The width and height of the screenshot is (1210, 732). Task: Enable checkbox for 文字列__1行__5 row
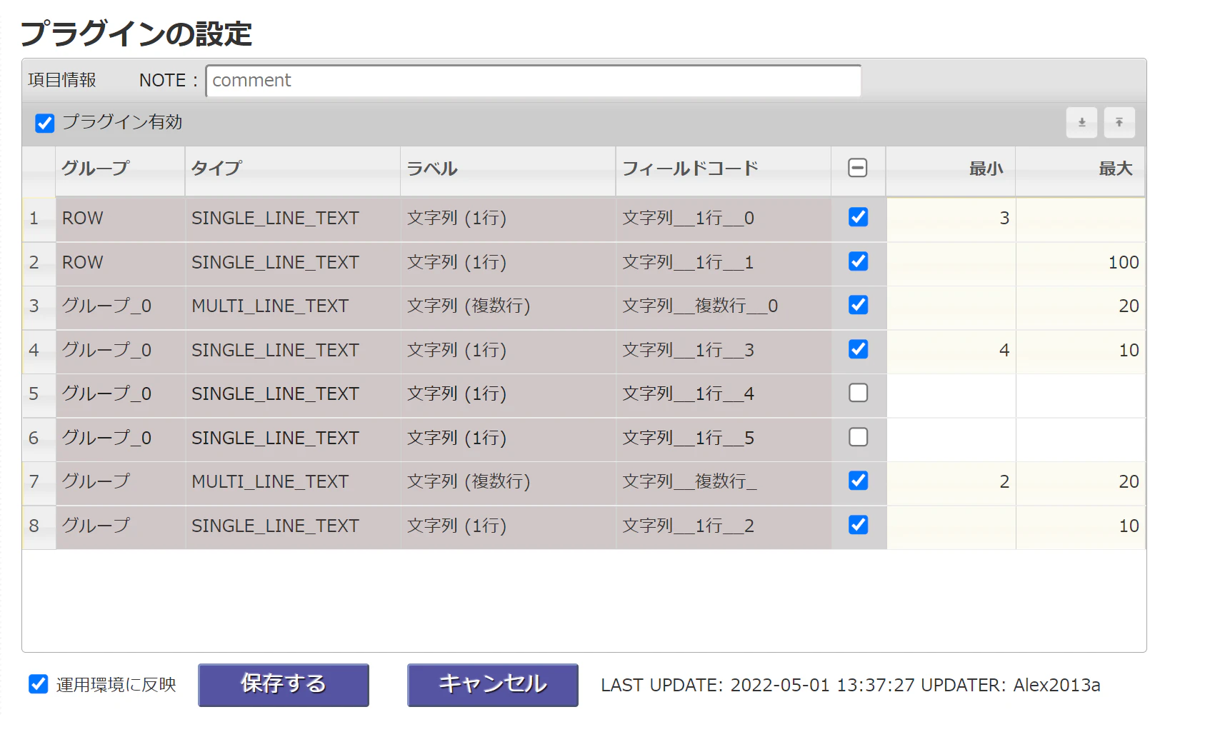point(858,437)
